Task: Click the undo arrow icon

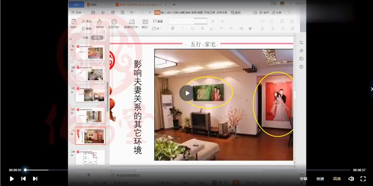Action: [x=131, y=13]
